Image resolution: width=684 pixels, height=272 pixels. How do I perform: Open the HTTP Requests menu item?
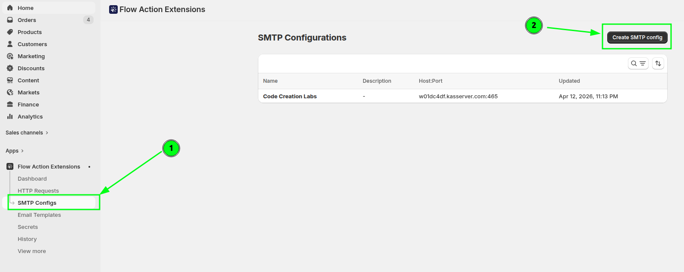tap(38, 191)
